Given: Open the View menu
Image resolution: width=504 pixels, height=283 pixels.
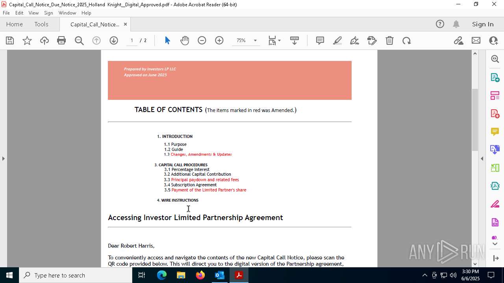Looking at the screenshot, I should point(34,13).
